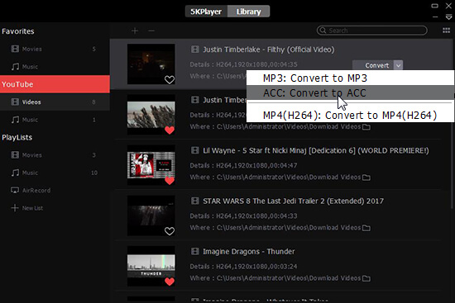Screen dimensions: 455x303
Task: Open Favorites Movies list
Action: click(x=55, y=49)
